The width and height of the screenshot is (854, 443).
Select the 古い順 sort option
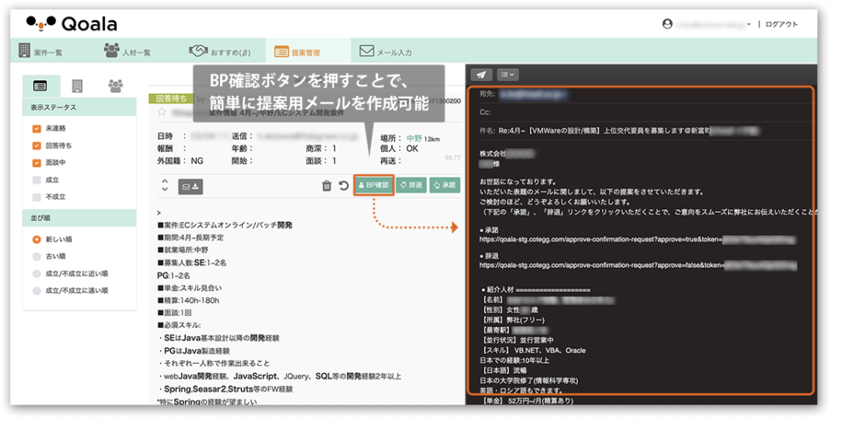tap(37, 256)
